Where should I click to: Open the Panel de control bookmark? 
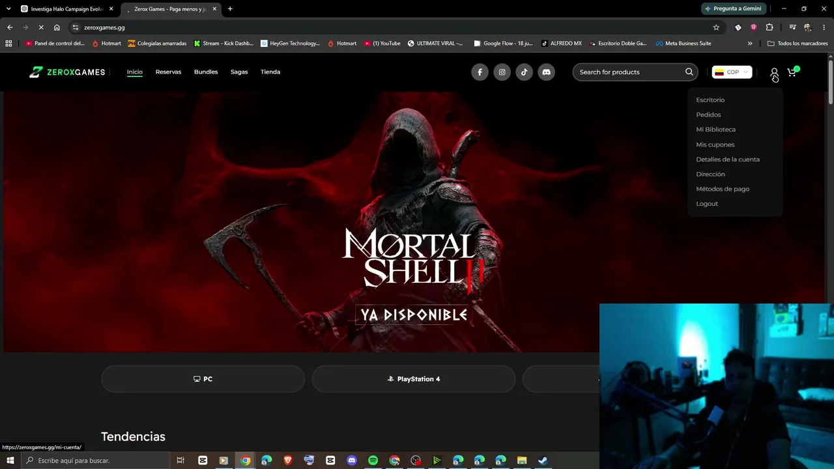[x=55, y=44]
